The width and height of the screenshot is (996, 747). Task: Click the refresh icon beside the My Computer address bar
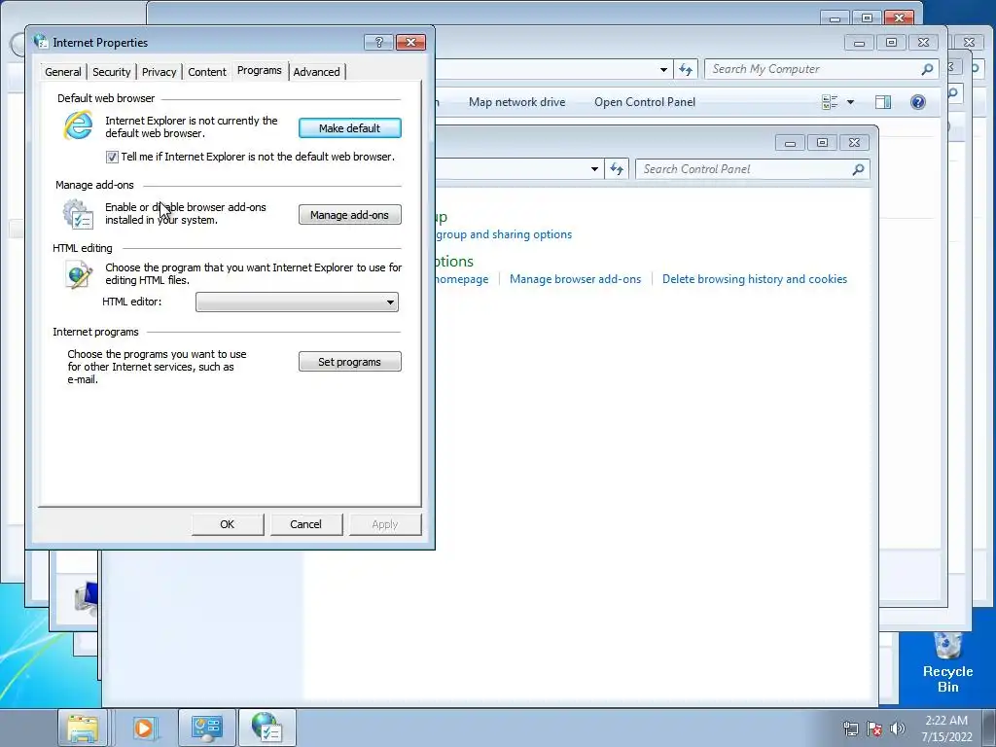686,69
